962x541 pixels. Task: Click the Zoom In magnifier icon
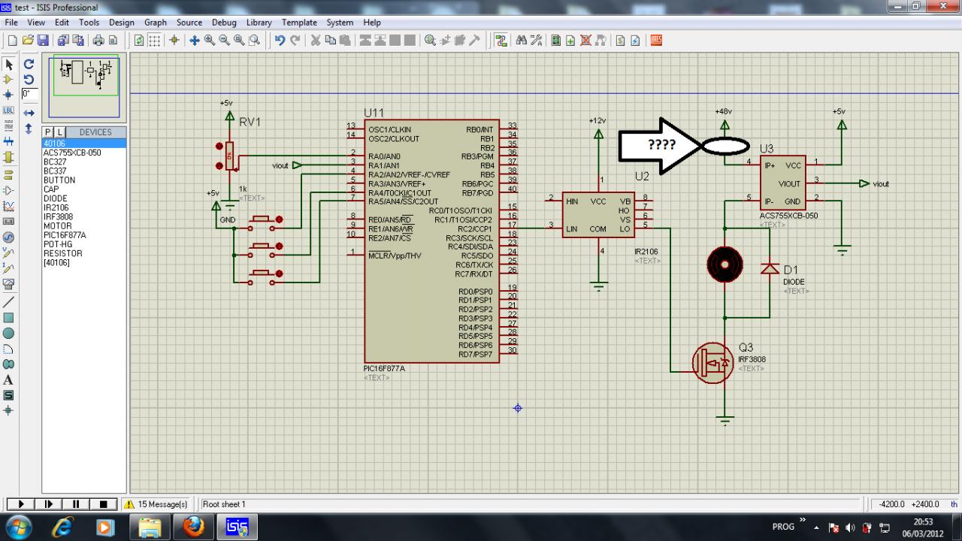[x=210, y=41]
